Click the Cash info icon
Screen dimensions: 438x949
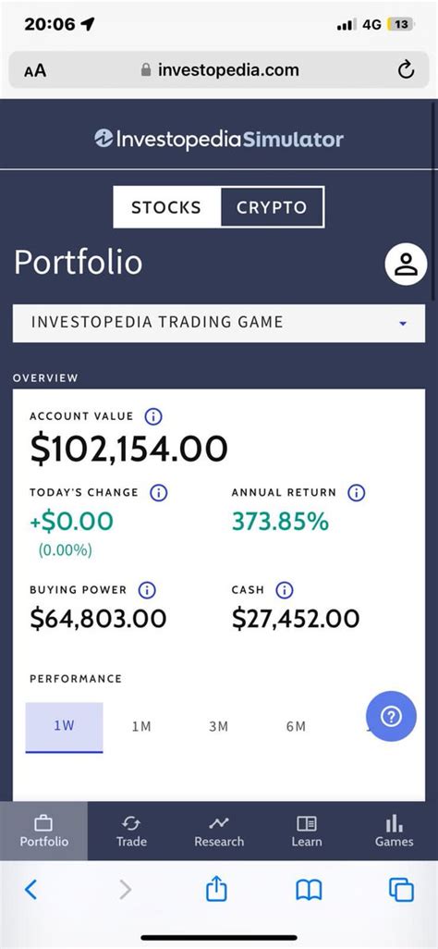[x=285, y=589]
